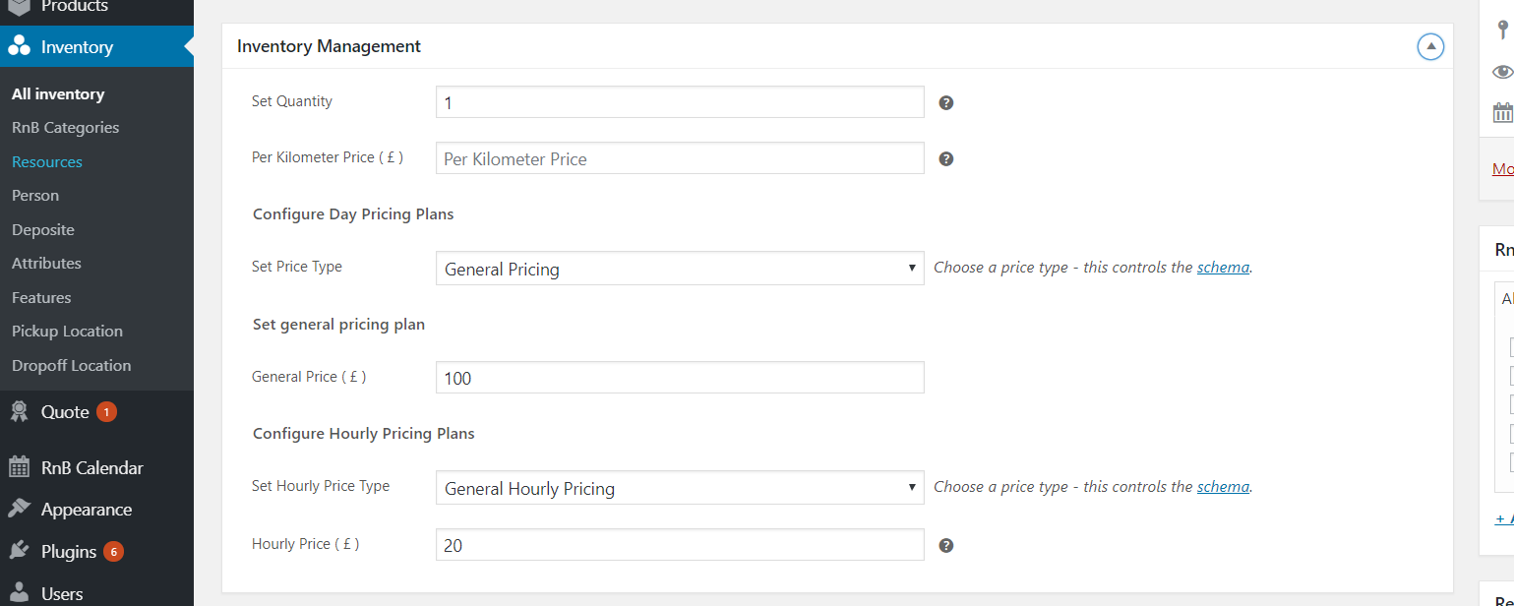
Task: Open the Pickup Location submenu item
Action: click(x=67, y=332)
